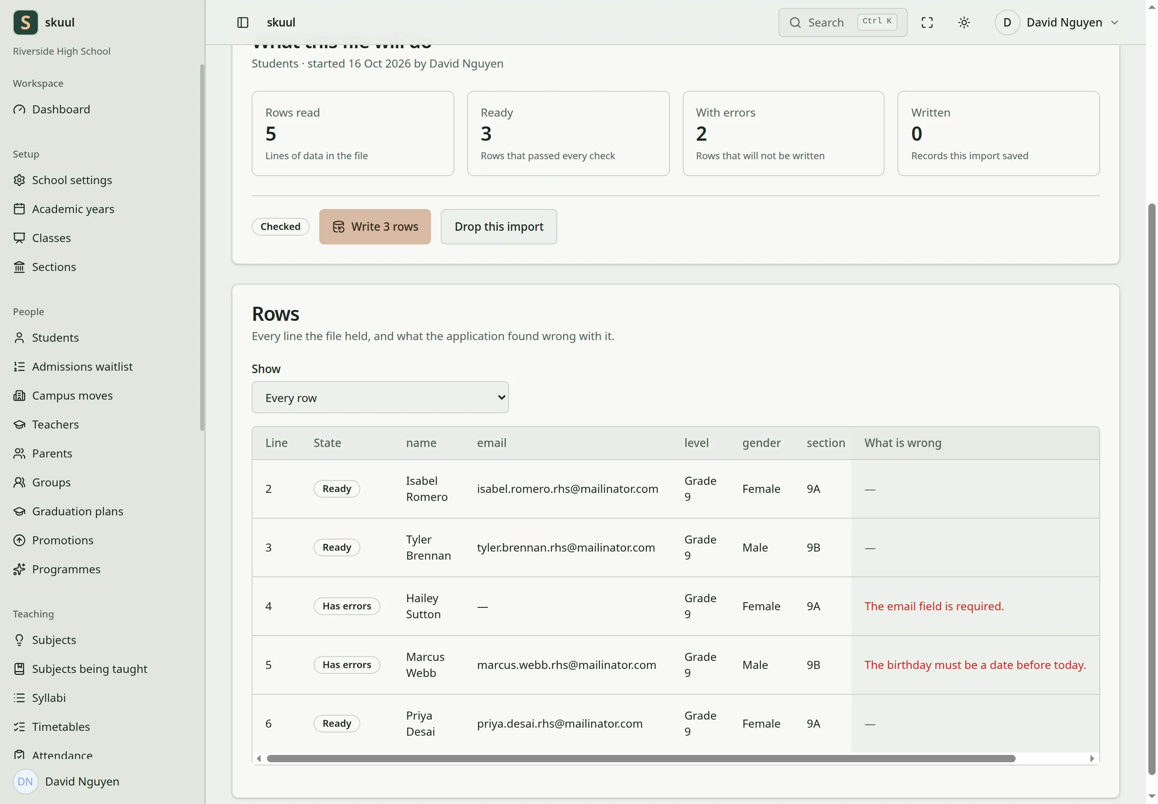Open the Show rows filter dropdown
This screenshot has width=1158, height=804.
[x=380, y=398]
